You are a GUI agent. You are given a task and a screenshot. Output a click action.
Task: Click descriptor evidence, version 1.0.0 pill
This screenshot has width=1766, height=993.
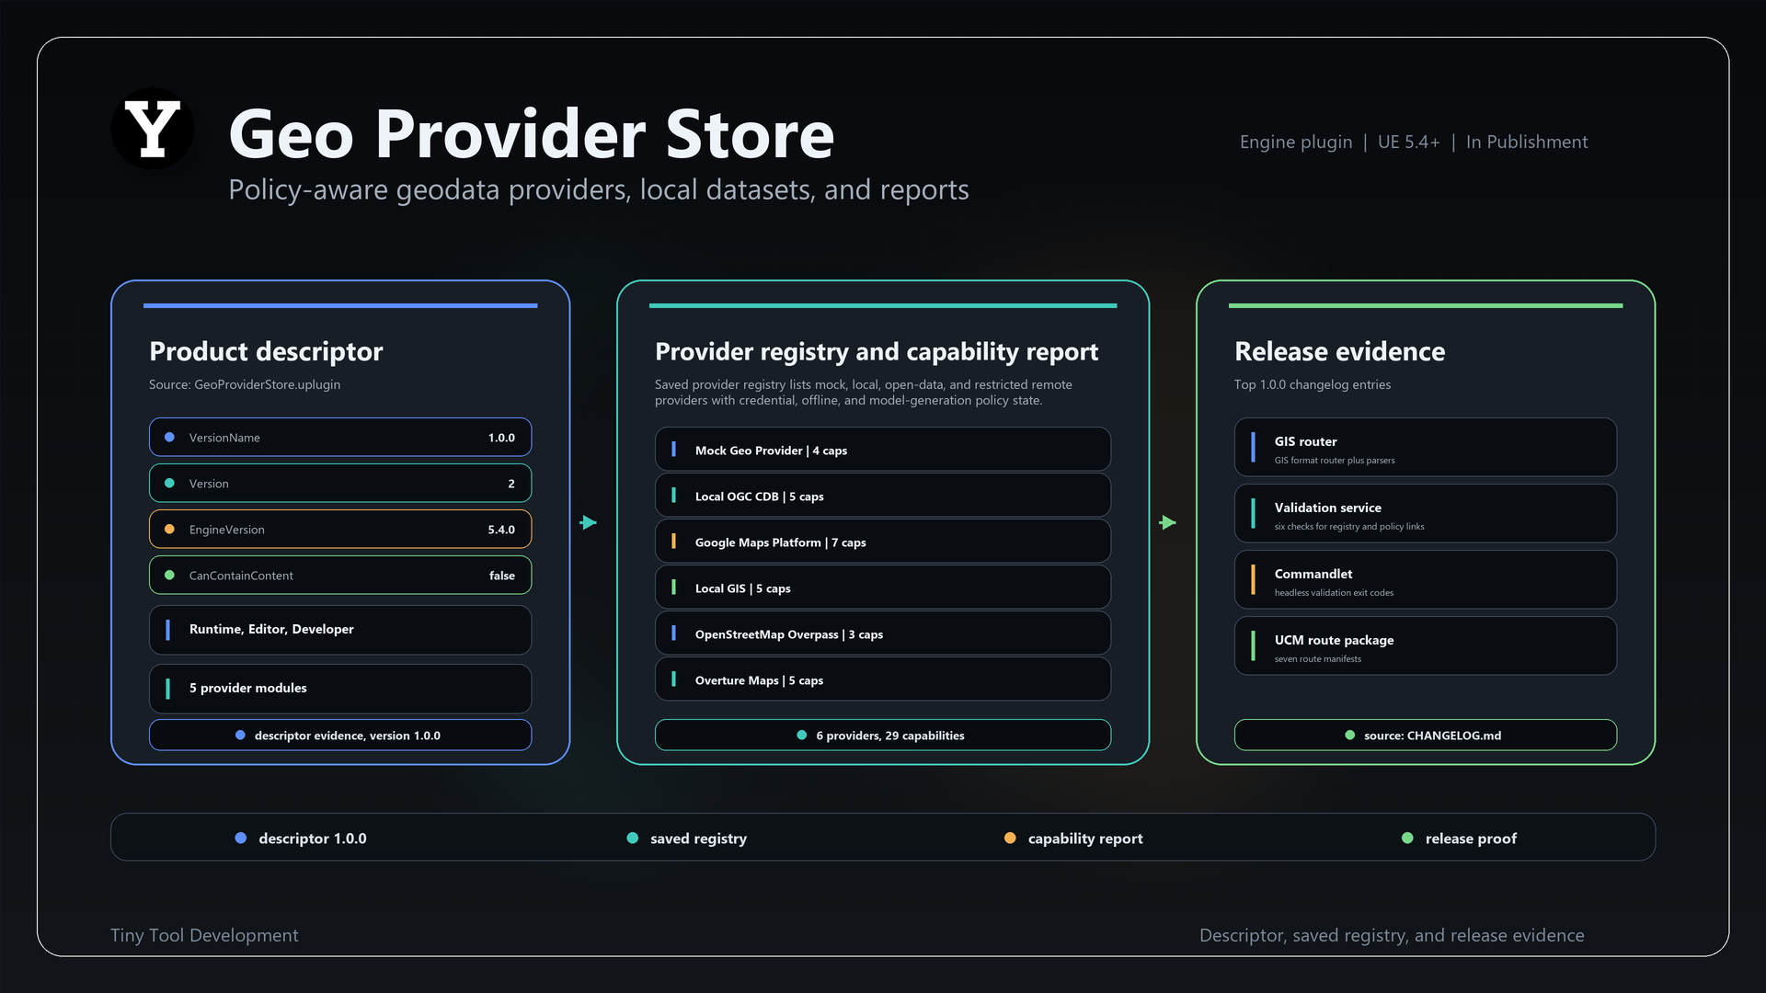point(340,736)
